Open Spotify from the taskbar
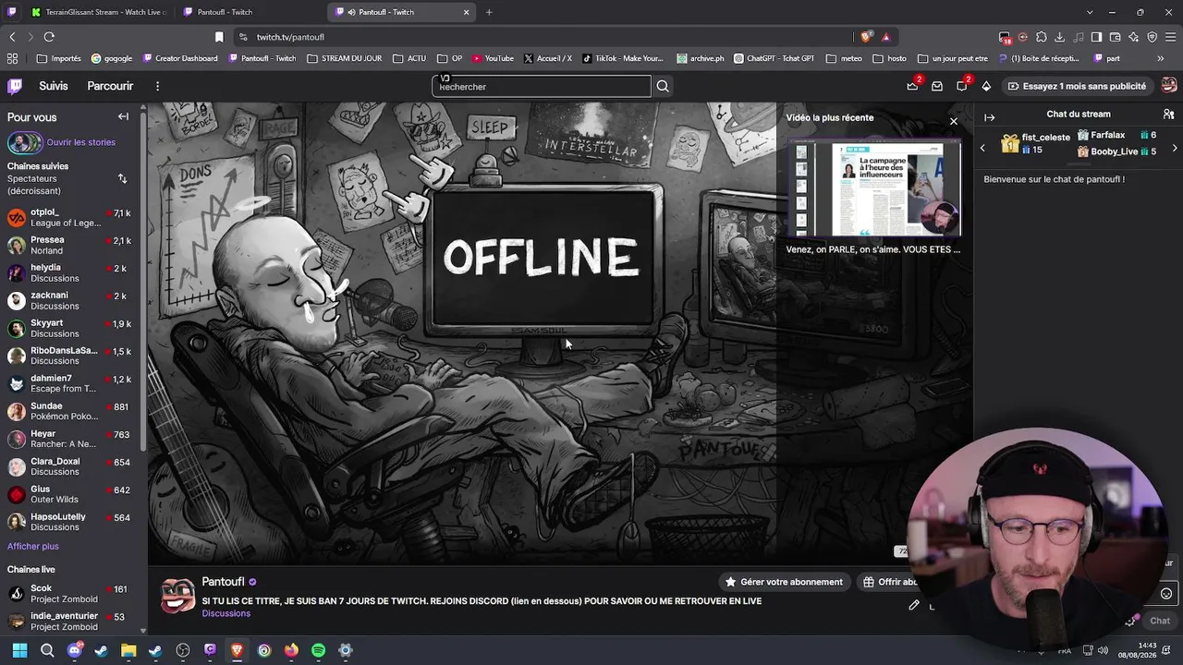 [318, 650]
